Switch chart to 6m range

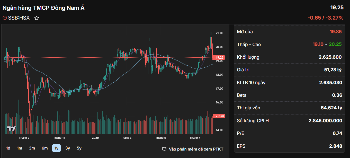[x=45, y=148]
